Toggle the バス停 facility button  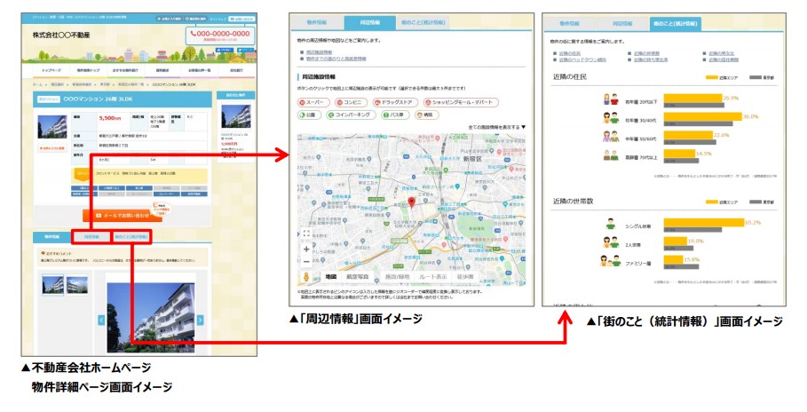pyautogui.click(x=395, y=115)
